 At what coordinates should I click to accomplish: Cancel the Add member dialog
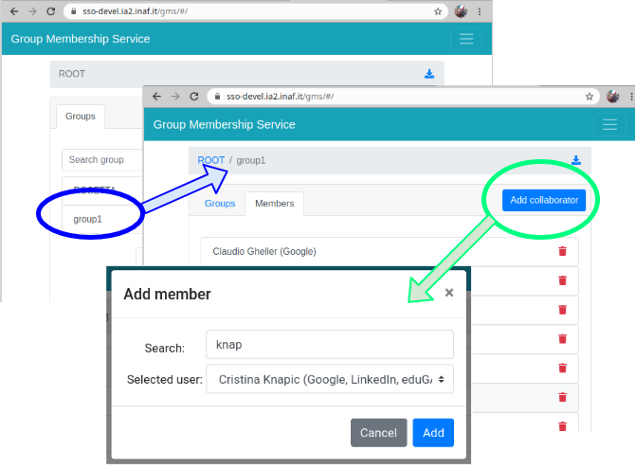(378, 433)
